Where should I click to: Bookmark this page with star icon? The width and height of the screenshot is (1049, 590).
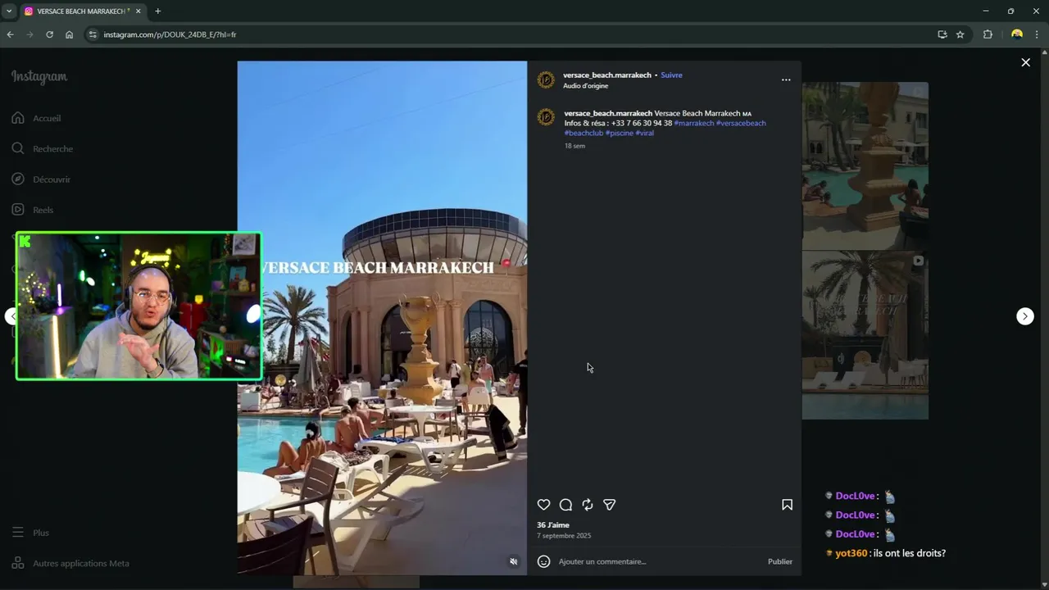(x=960, y=34)
